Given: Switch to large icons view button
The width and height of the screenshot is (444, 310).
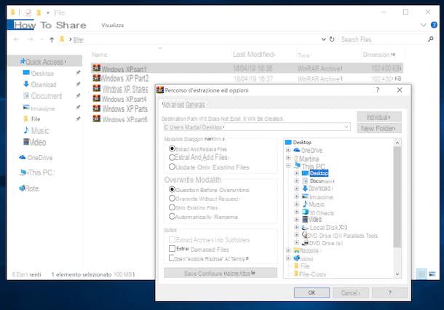Looking at the screenshot, I should pos(432,274).
